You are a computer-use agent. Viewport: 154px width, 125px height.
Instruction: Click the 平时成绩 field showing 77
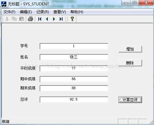74,68
